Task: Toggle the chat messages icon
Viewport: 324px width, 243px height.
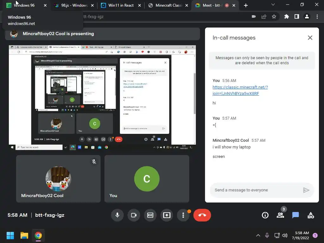Action: click(x=296, y=215)
